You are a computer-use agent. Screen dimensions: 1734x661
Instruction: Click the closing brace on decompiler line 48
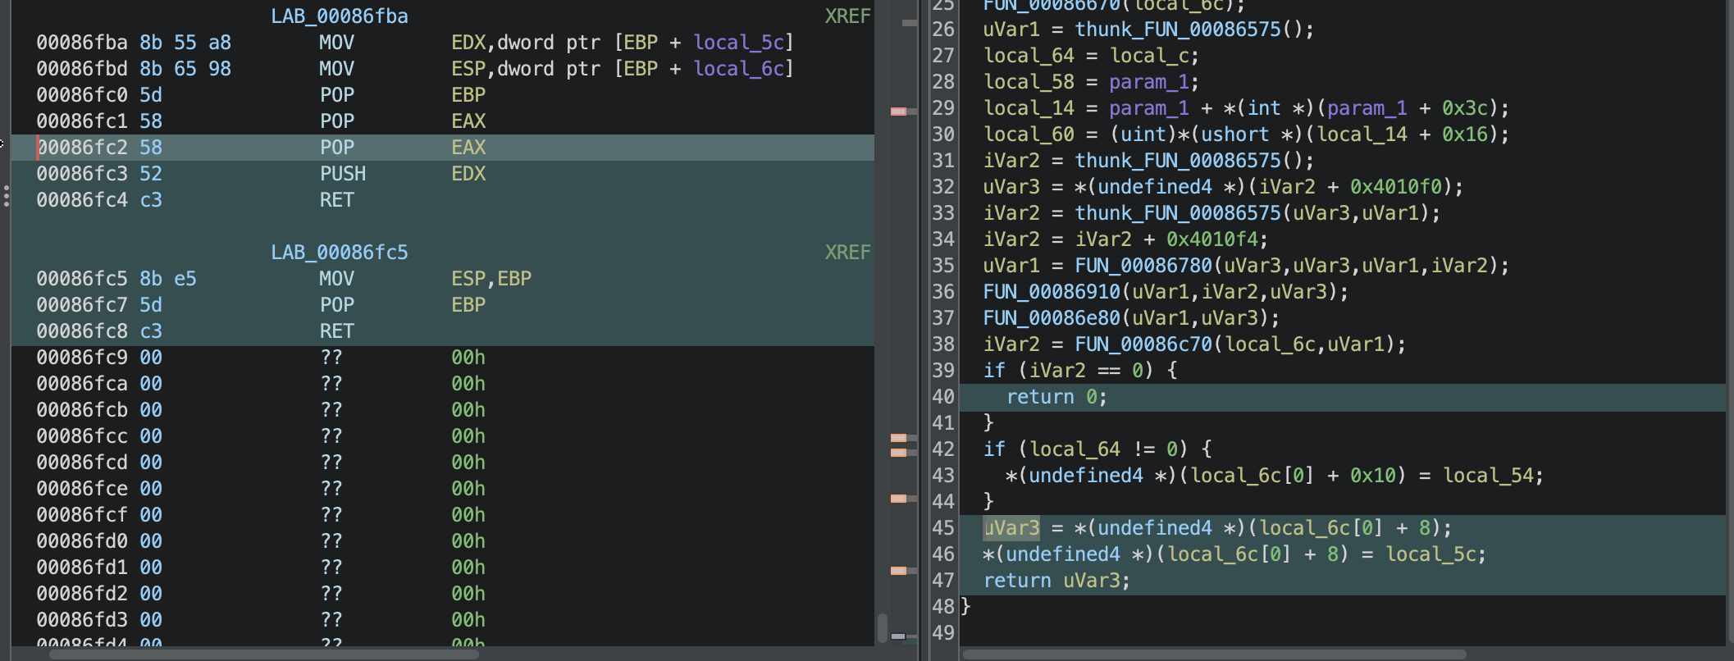(966, 607)
